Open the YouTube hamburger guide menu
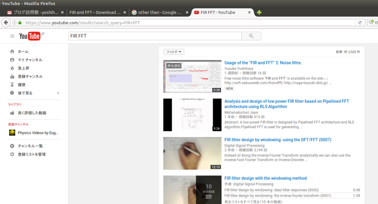Screen dimensions: 378x204 12,36
